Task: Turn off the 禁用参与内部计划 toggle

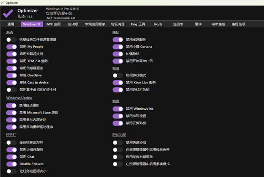Action: [11, 120]
